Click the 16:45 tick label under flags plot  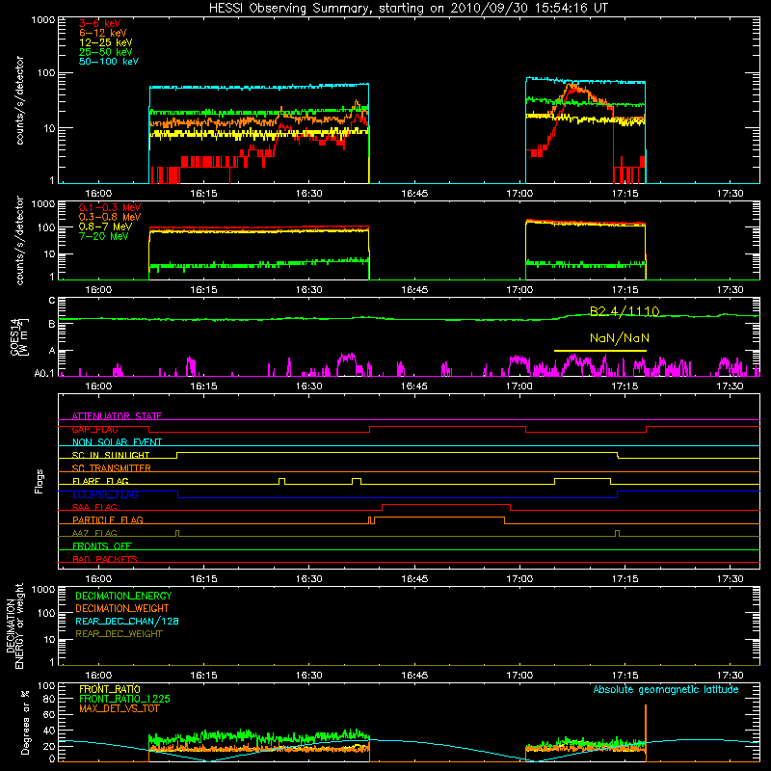pos(414,579)
